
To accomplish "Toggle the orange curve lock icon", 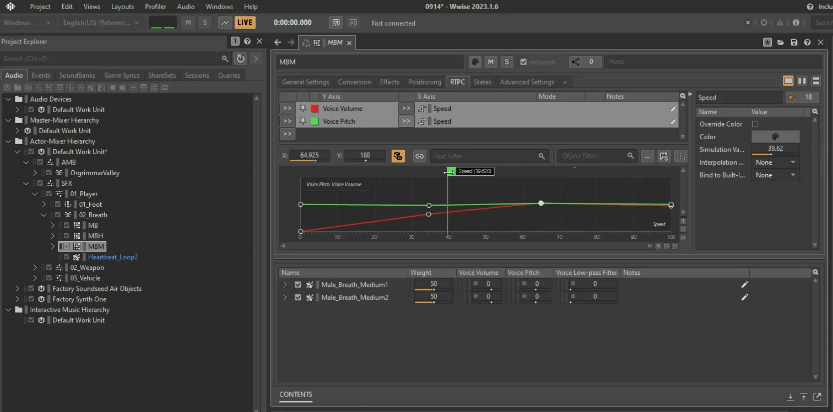I will 398,156.
